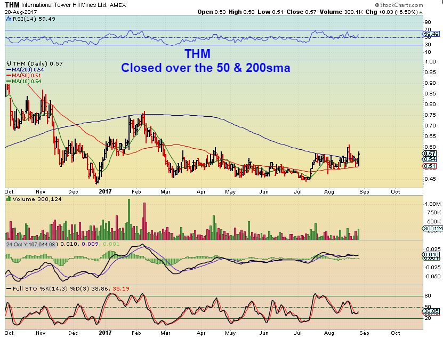Click the Mar label under the price chart
The image size is (443, 338).
tap(165, 191)
